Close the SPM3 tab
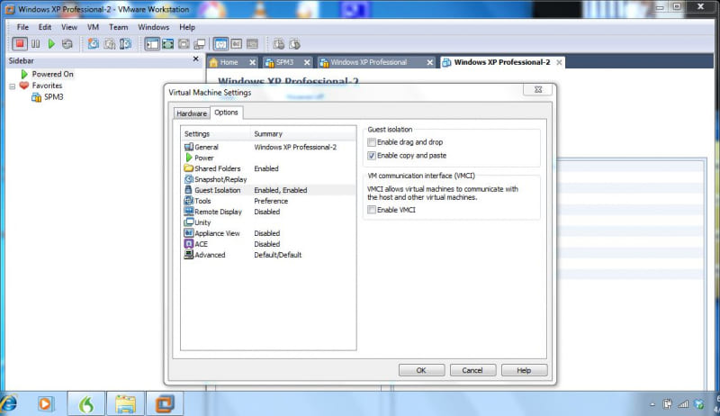 pyautogui.click(x=307, y=62)
